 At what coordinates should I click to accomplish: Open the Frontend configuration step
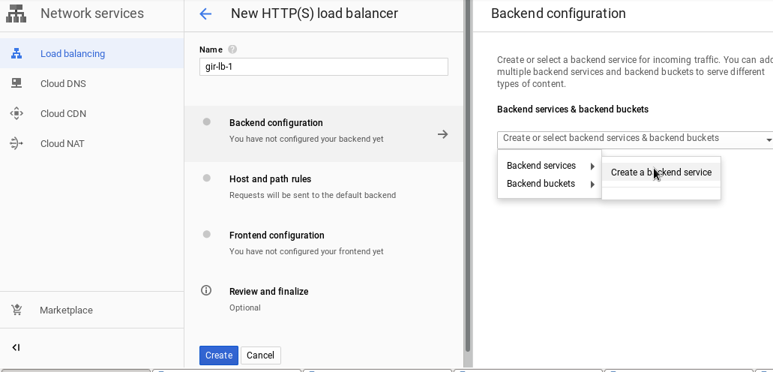point(324,243)
